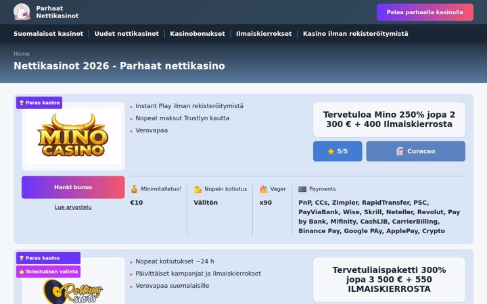This screenshot has width=487, height=304.
Task: Click the text Nopeat kotiutukset ~24 h
Action: pos(175,261)
